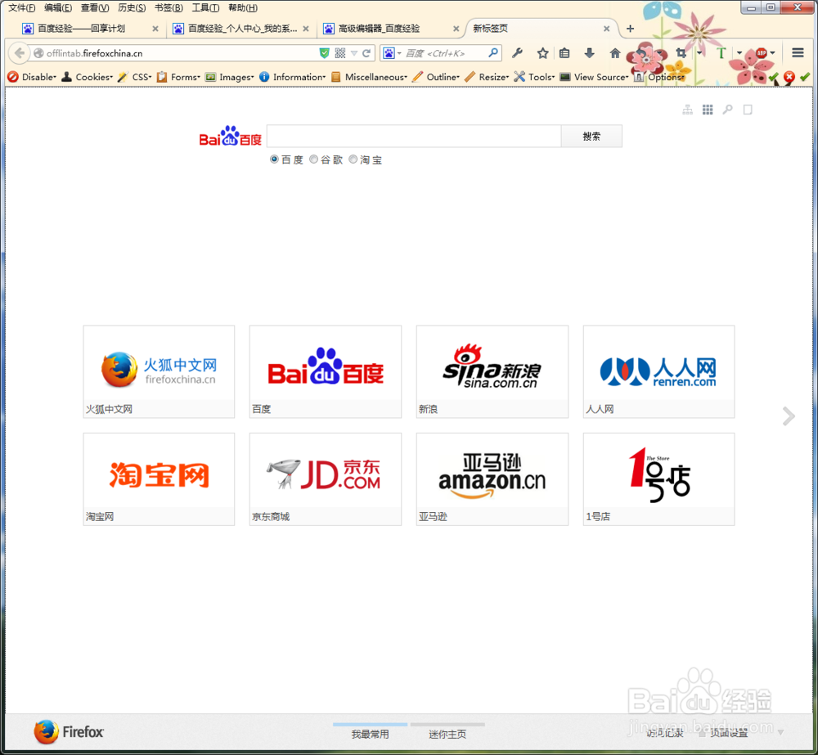The height and width of the screenshot is (755, 818).
Task: Select the 淘宝 search engine radio button
Action: [x=353, y=160]
